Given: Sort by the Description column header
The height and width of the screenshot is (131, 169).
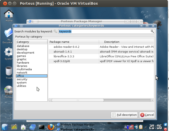Looking at the screenshot, I should point(126,42).
